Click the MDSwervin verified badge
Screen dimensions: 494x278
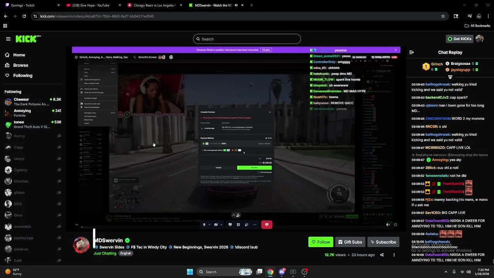[127, 241]
